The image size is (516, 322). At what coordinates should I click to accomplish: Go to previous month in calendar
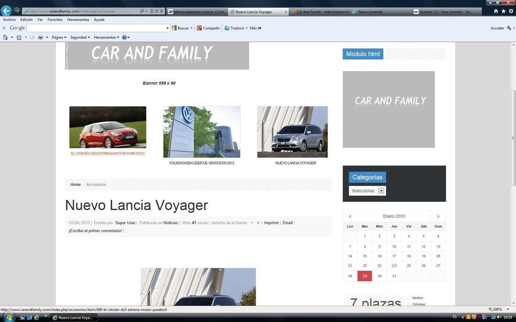[350, 216]
